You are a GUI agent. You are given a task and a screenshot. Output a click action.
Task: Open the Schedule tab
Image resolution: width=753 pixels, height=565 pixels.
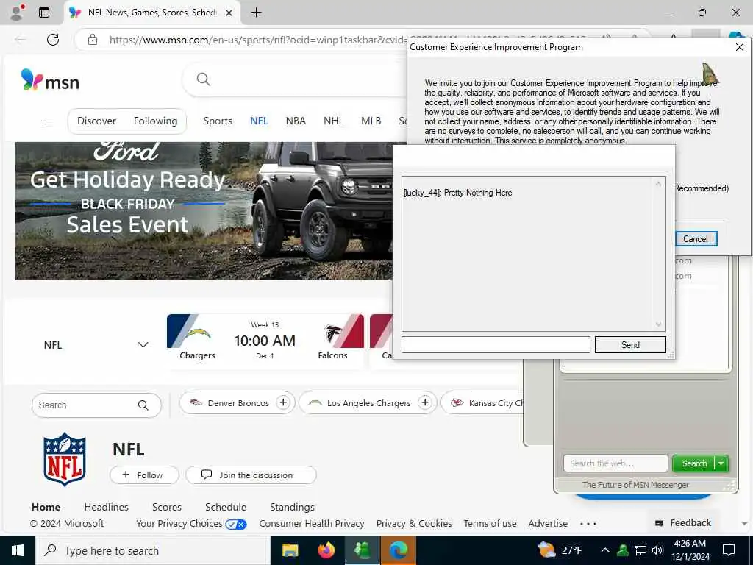(x=226, y=507)
